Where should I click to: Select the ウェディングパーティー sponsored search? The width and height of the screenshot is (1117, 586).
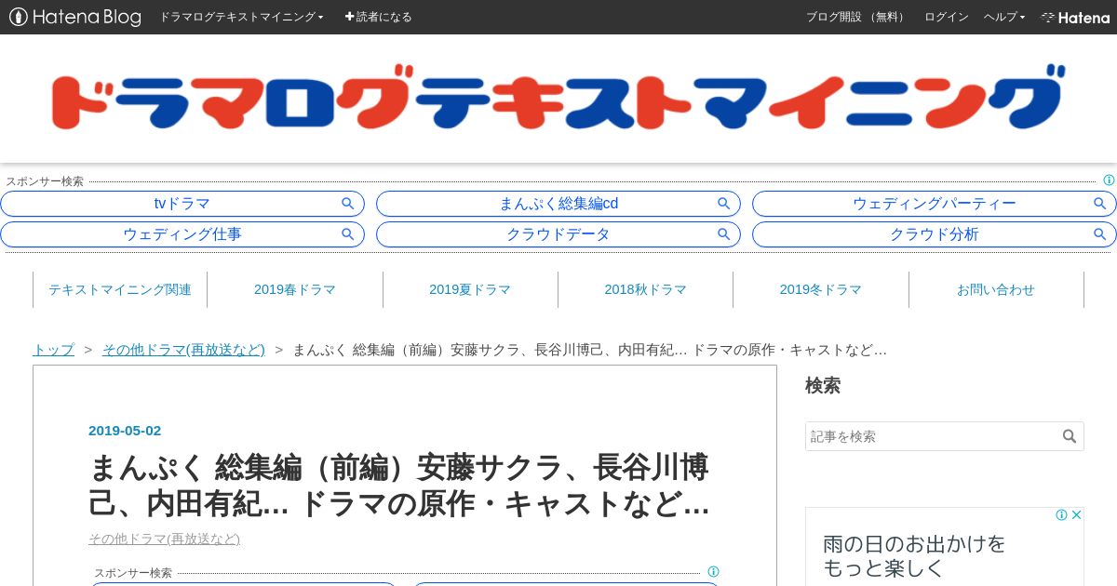coord(935,204)
